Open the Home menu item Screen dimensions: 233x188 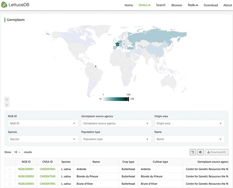click(129, 5)
